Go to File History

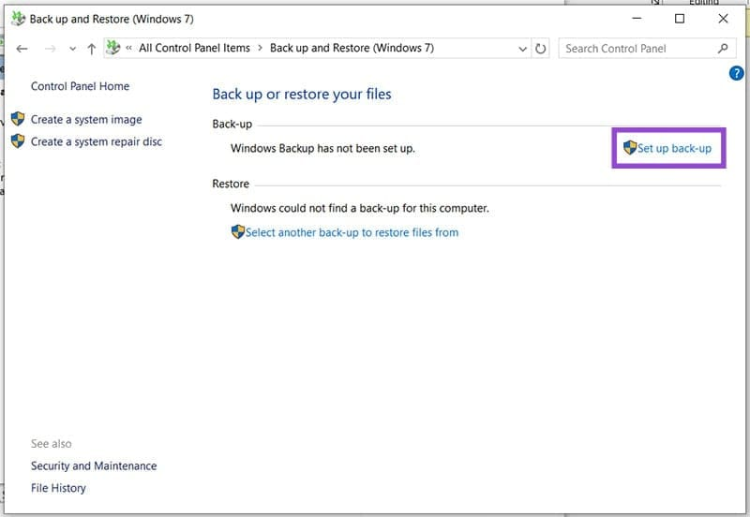coord(58,488)
